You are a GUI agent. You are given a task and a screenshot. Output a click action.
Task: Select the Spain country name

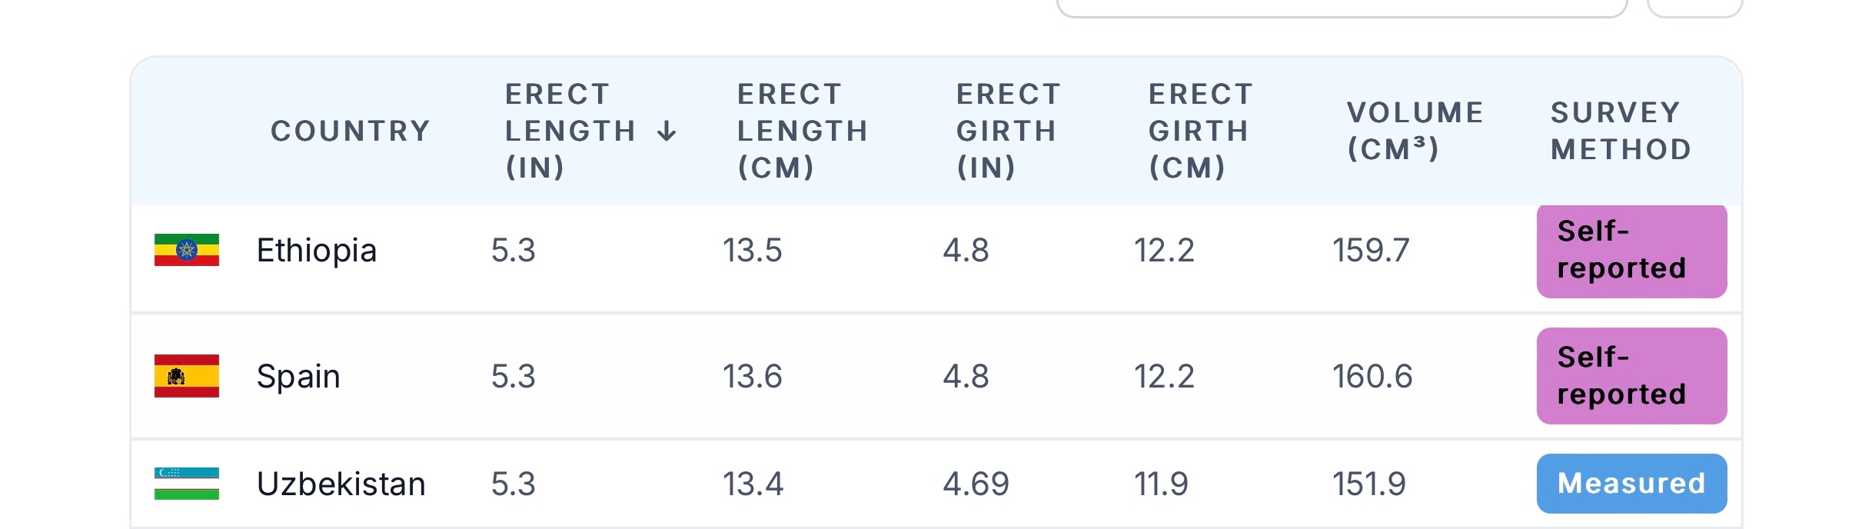click(x=298, y=377)
